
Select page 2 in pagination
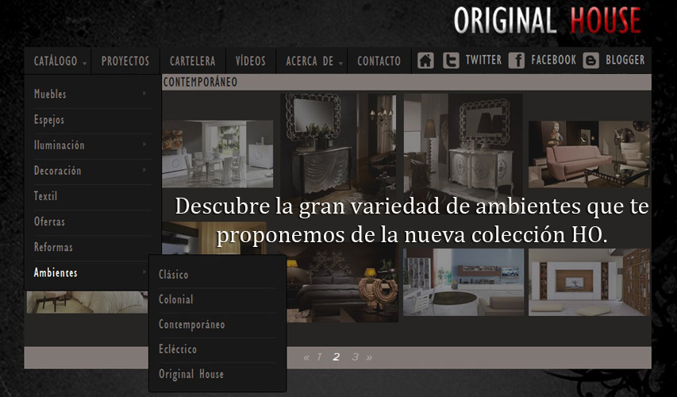(x=336, y=357)
